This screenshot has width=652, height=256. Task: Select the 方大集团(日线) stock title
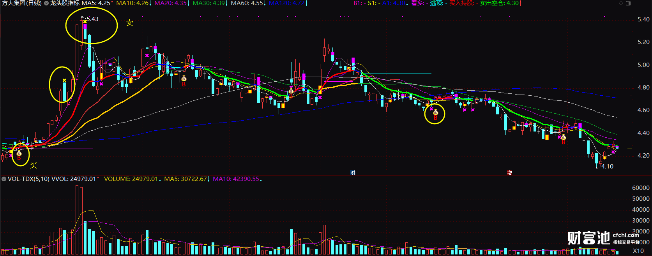tap(21, 3)
